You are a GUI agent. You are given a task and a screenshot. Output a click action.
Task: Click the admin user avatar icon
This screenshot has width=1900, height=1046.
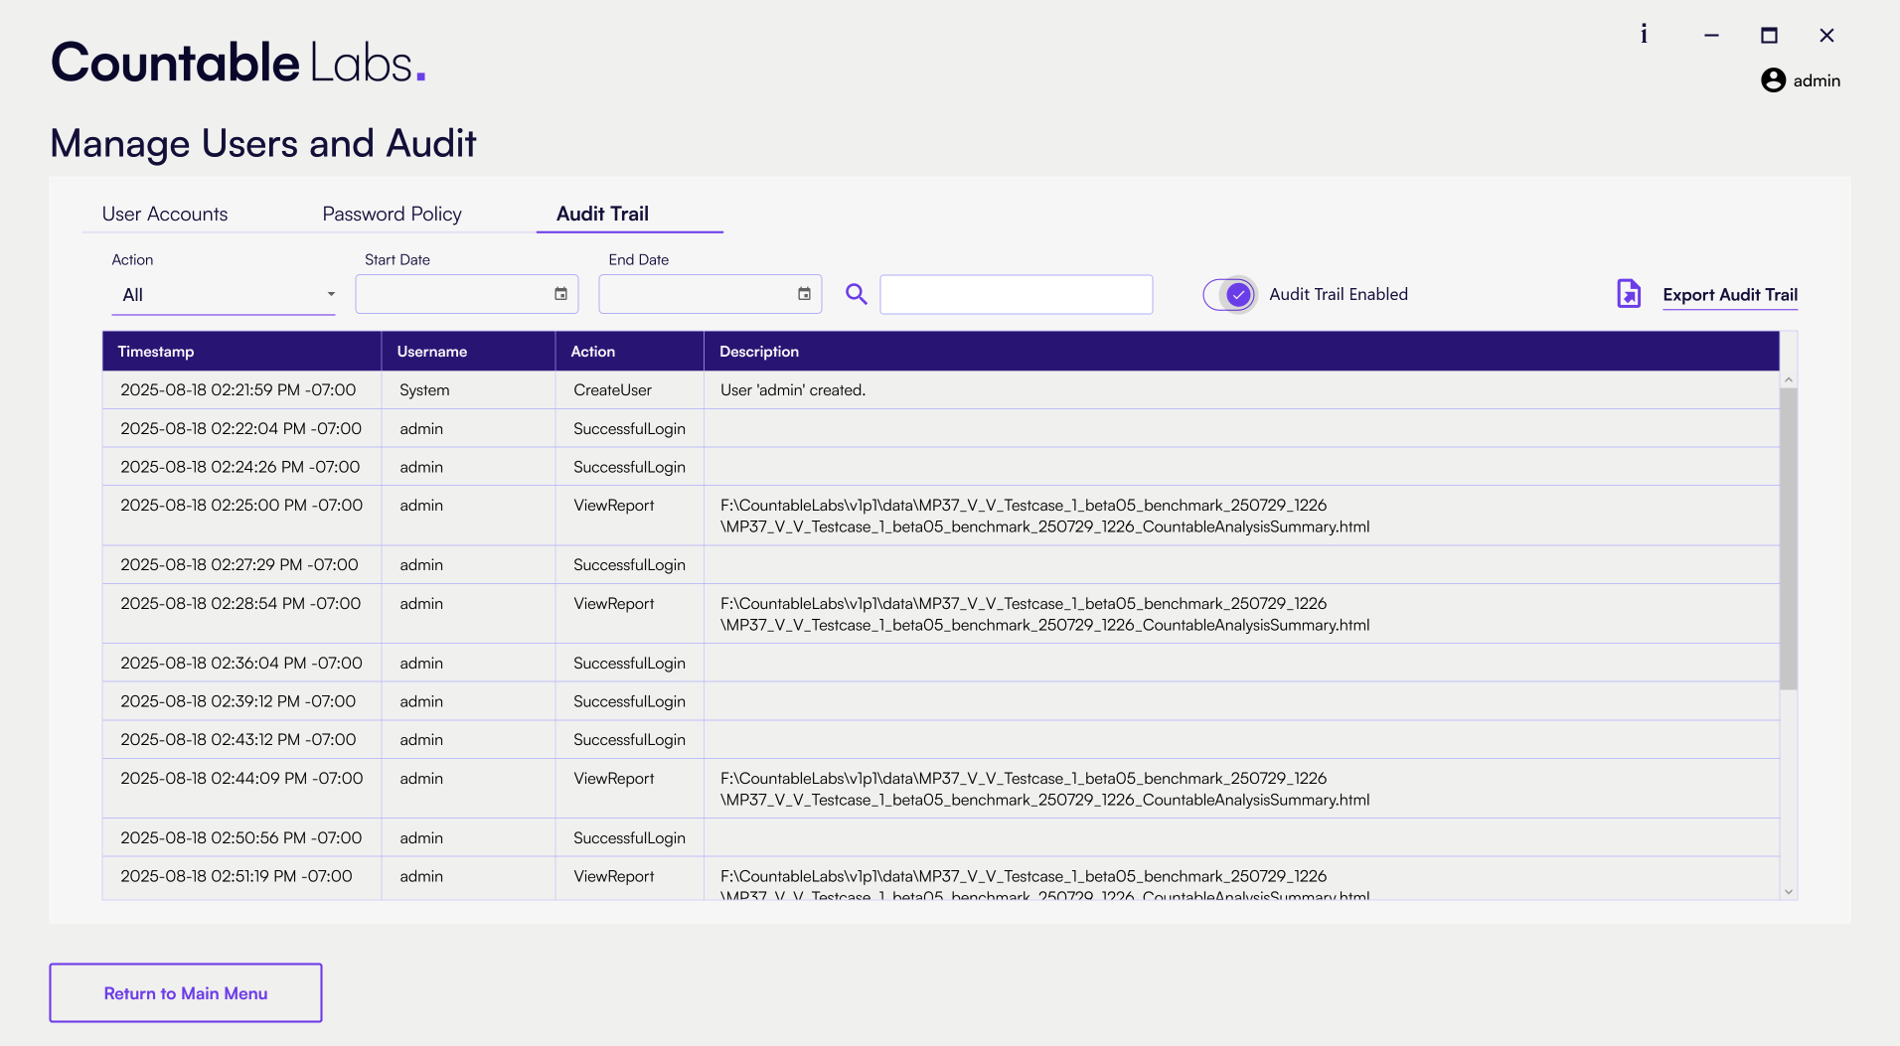coord(1773,80)
